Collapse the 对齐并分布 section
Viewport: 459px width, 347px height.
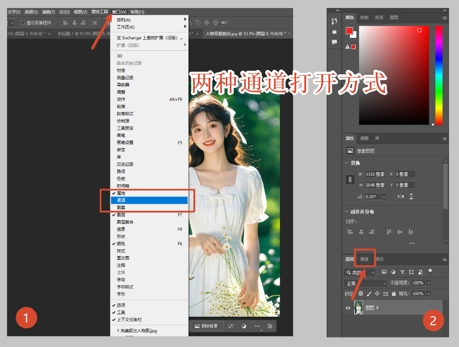[346, 212]
